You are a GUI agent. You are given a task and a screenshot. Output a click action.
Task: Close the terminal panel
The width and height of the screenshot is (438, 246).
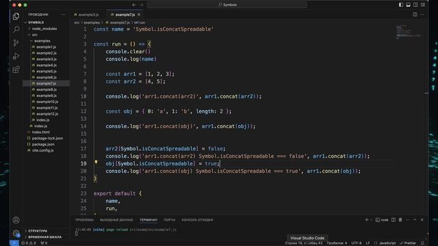tap(422, 220)
